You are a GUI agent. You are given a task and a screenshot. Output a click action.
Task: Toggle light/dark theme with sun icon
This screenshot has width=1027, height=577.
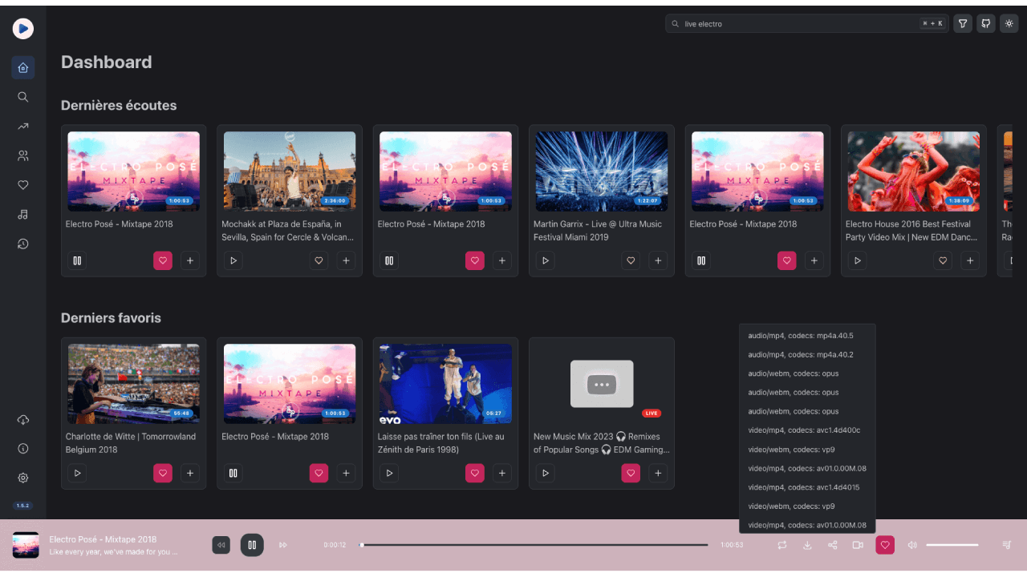(1009, 24)
